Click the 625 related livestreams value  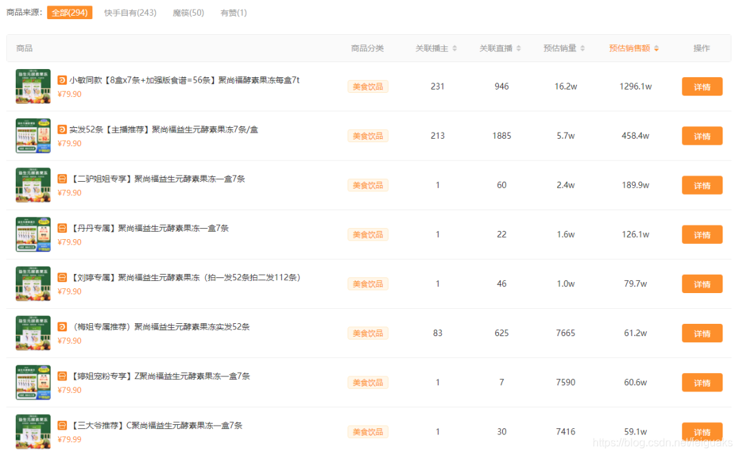(x=502, y=333)
